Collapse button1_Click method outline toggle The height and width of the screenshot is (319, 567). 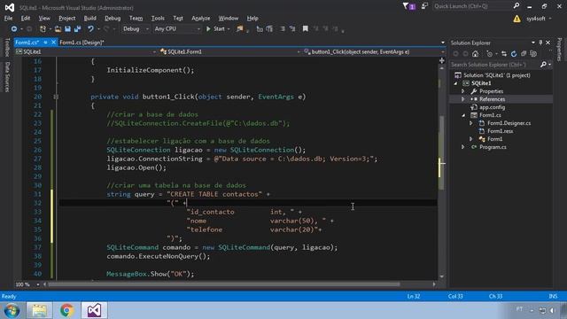click(x=56, y=97)
